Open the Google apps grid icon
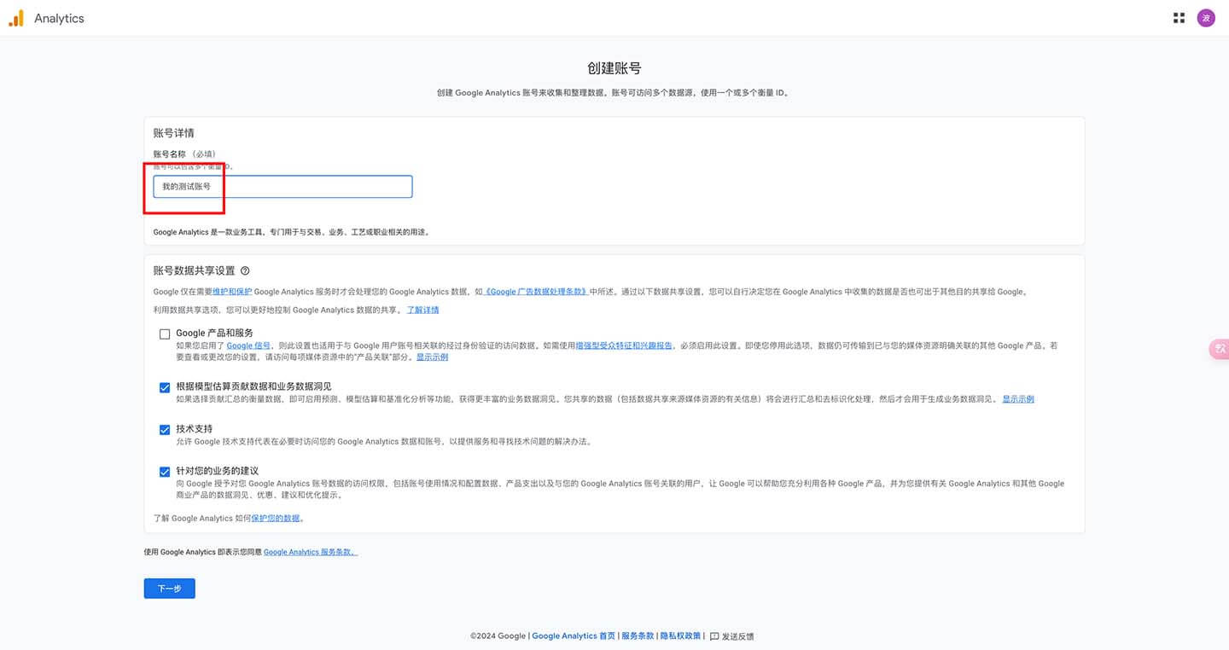 coord(1179,18)
